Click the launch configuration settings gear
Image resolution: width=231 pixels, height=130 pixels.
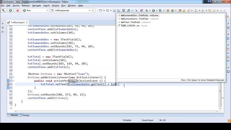point(93,10)
